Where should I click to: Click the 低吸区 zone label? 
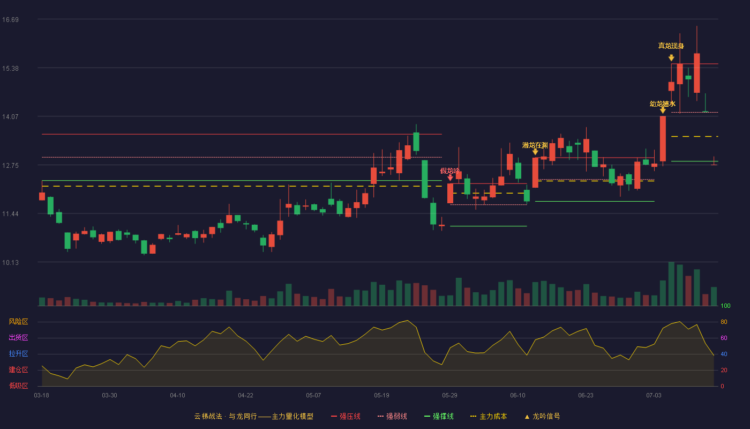click(18, 386)
